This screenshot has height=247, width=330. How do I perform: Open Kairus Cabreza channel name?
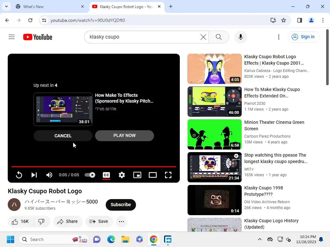pyautogui.click(x=277, y=70)
